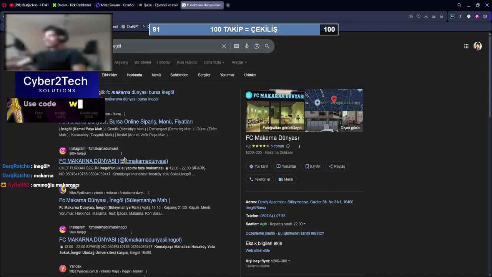Switch to Stream - Kick Dashboard tab

(72, 5)
